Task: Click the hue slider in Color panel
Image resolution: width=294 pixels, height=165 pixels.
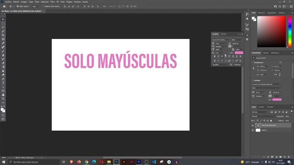Action: [x=290, y=32]
